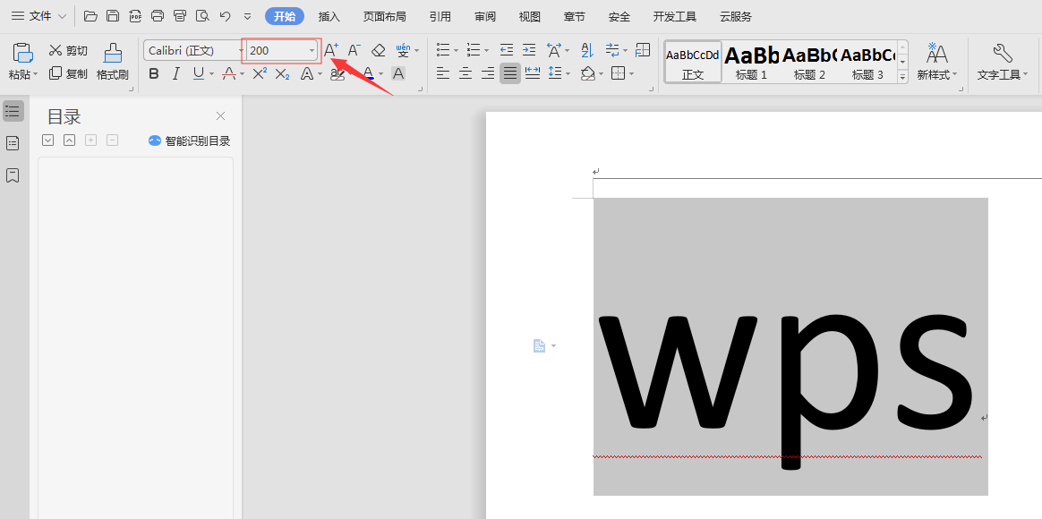Toggle character shading A
1042x519 pixels.
coord(398,73)
